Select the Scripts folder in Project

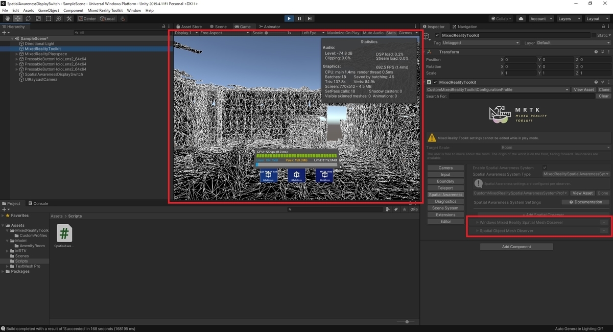pos(21,261)
